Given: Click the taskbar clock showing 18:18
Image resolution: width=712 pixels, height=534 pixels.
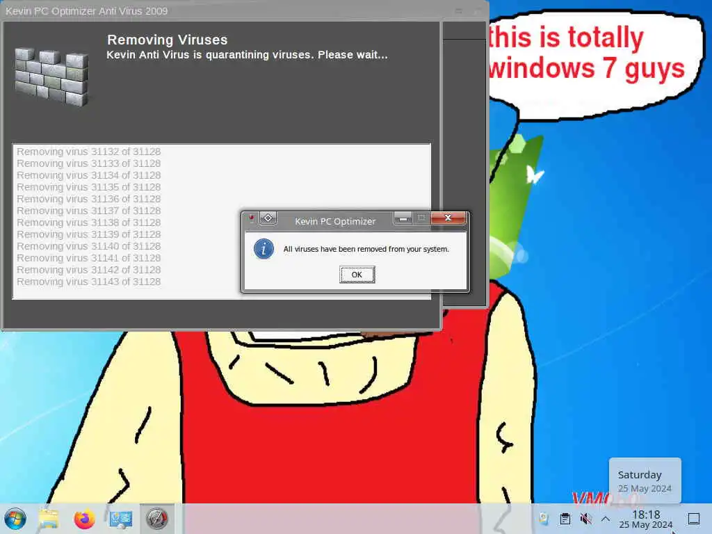Looking at the screenshot, I should point(646,519).
